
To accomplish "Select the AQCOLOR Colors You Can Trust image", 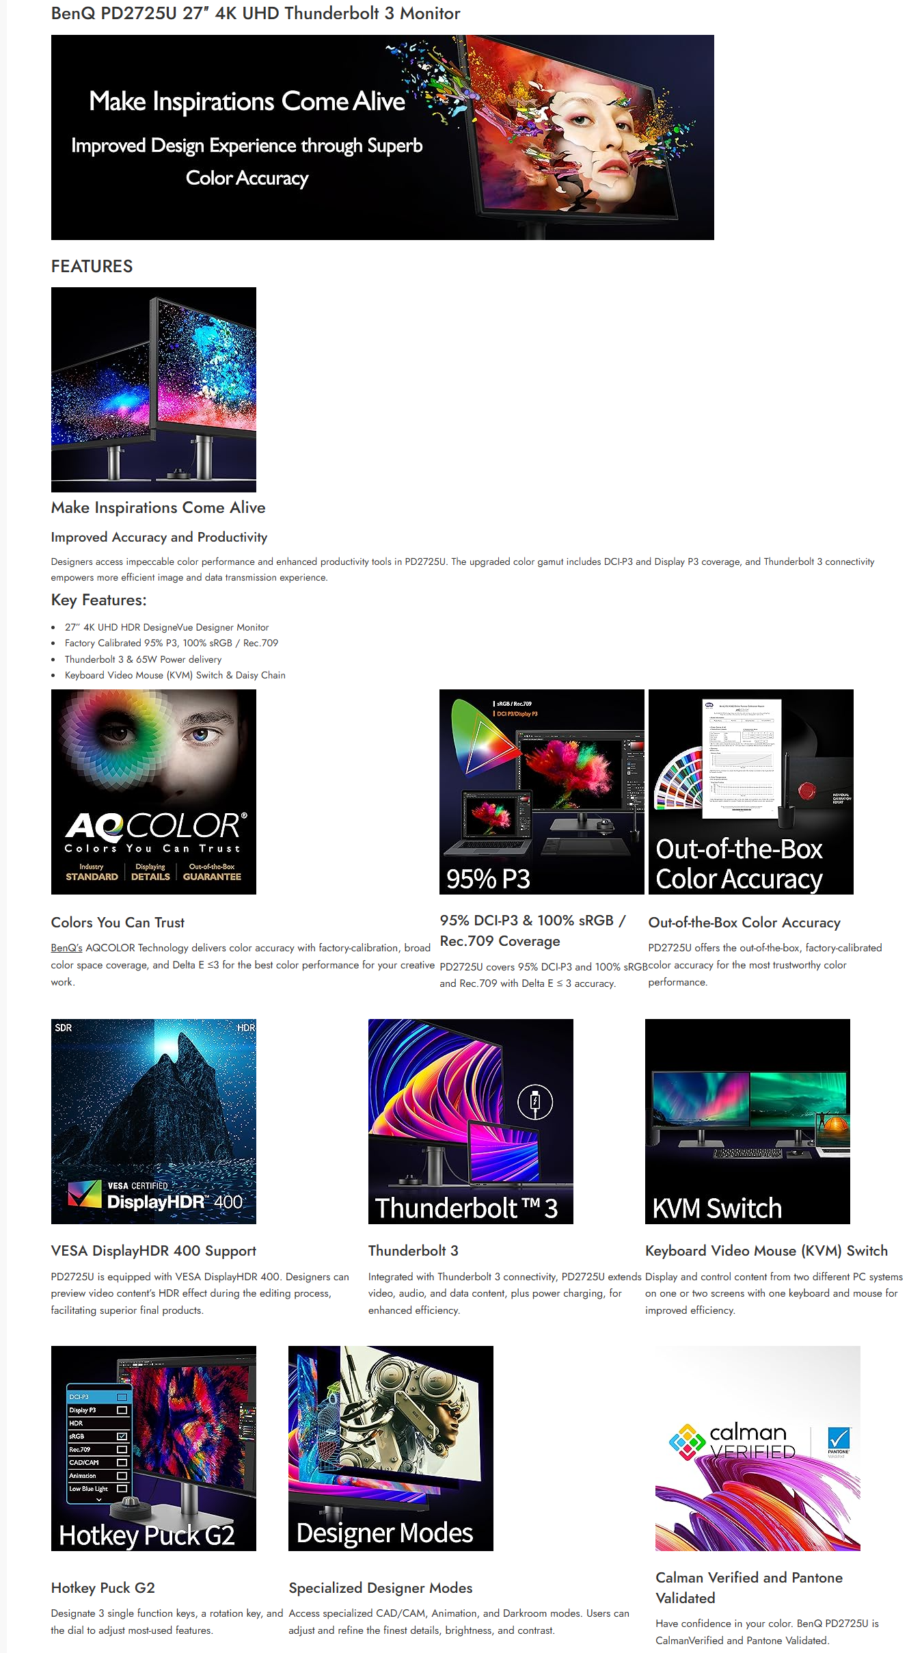I will (154, 792).
